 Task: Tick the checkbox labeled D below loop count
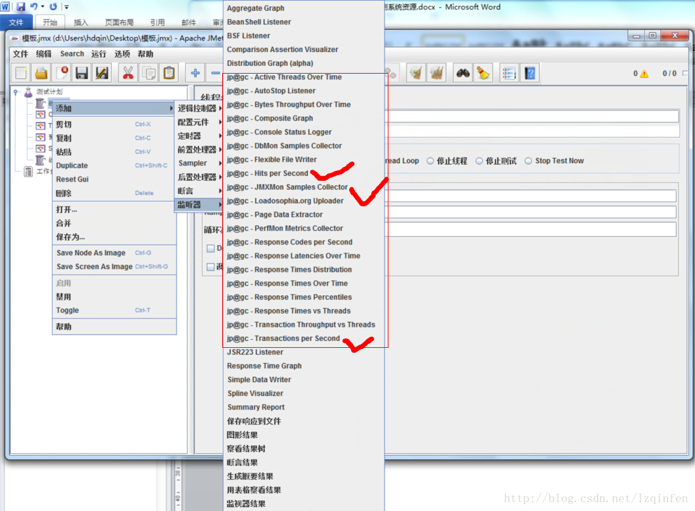click(x=211, y=248)
